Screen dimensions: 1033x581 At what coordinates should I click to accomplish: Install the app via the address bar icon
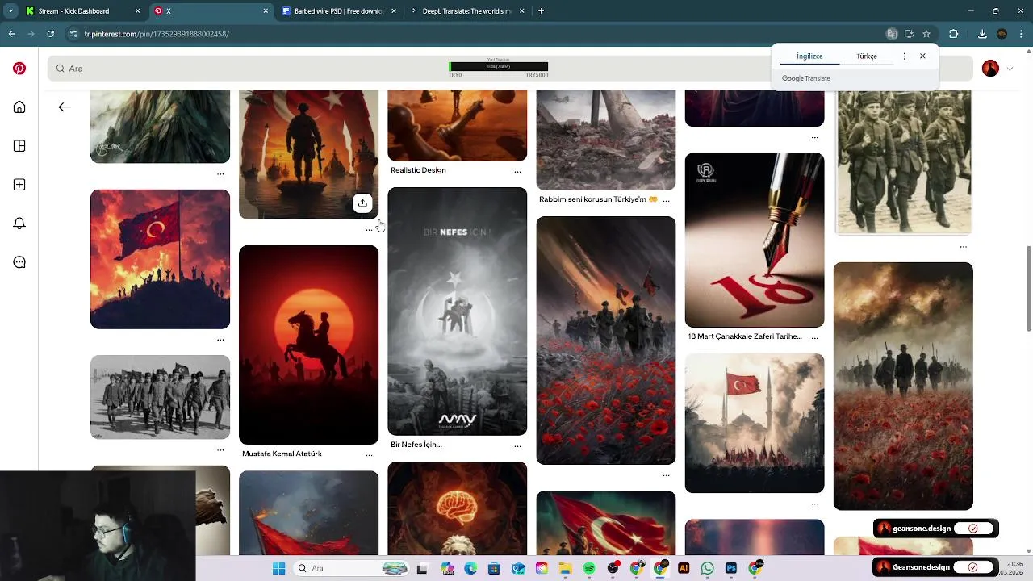[x=909, y=34]
